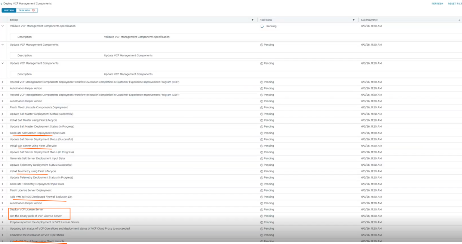
Task: Select Update Telemetry Deployment Status (Successful) text
Action: click(x=41, y=165)
